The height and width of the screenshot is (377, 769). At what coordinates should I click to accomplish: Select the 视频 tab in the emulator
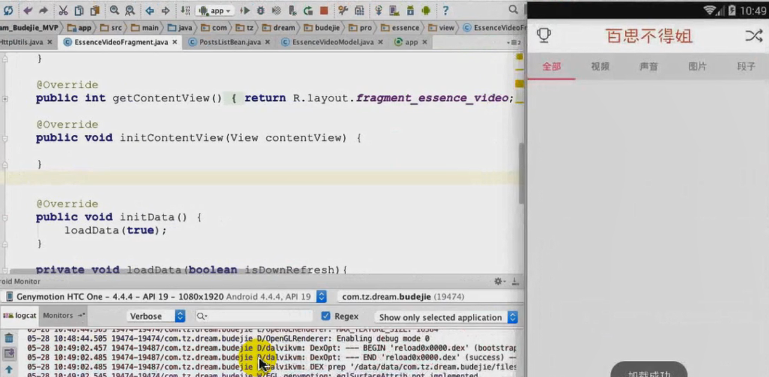click(x=600, y=66)
